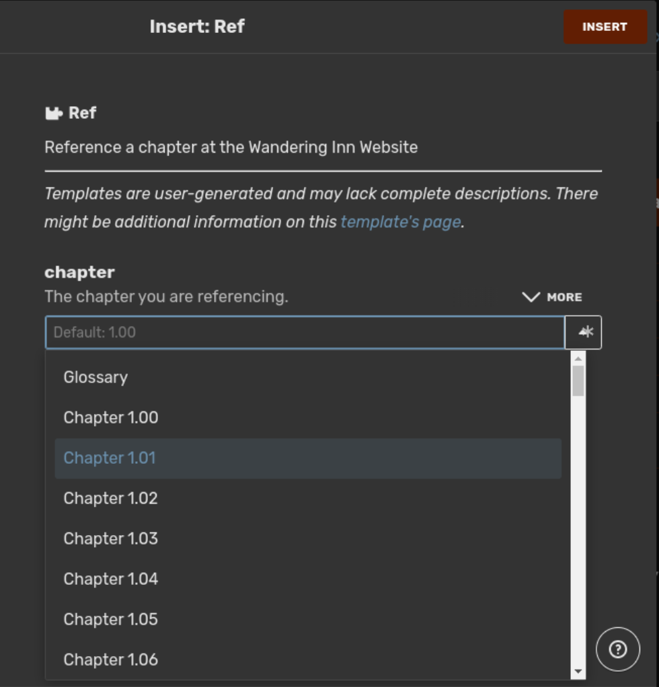Select Glossary from the dropdown list

pyautogui.click(x=95, y=377)
